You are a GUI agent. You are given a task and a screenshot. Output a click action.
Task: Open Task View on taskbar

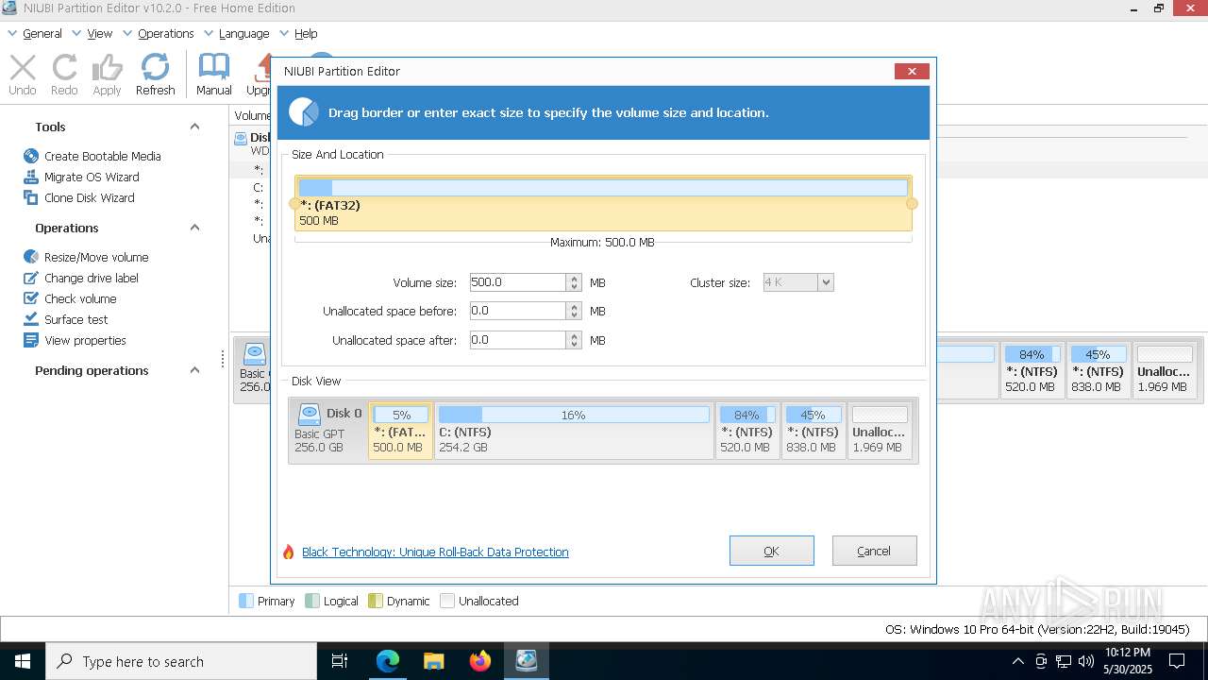click(x=340, y=661)
